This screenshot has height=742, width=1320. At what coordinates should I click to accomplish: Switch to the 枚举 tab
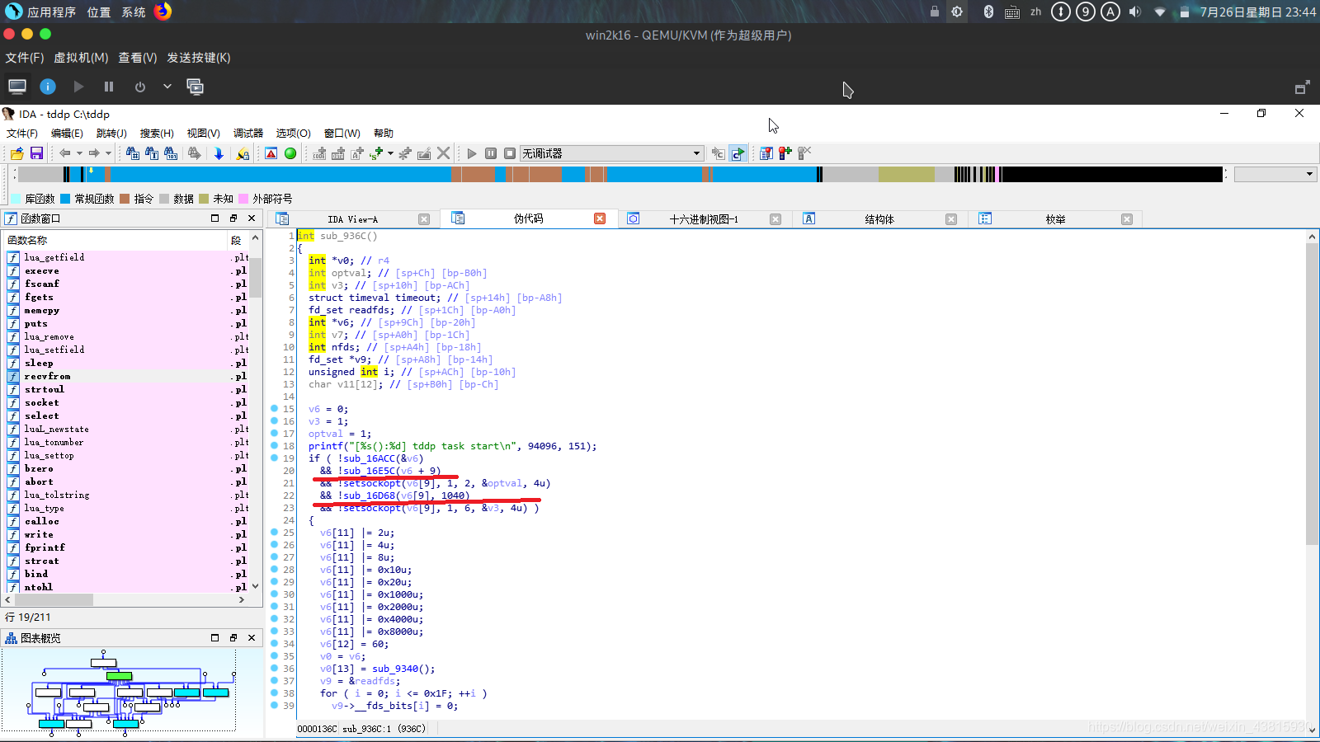click(x=1055, y=219)
